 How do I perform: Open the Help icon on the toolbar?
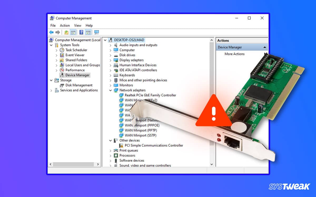[81, 32]
